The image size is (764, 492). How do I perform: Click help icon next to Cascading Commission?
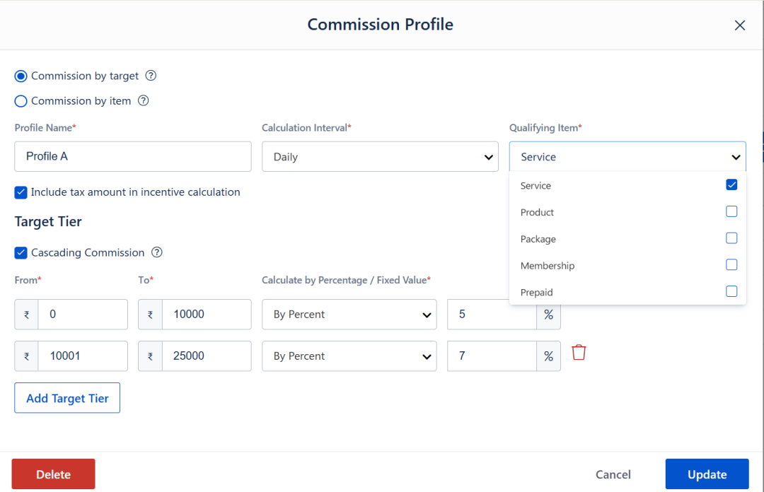coord(157,252)
